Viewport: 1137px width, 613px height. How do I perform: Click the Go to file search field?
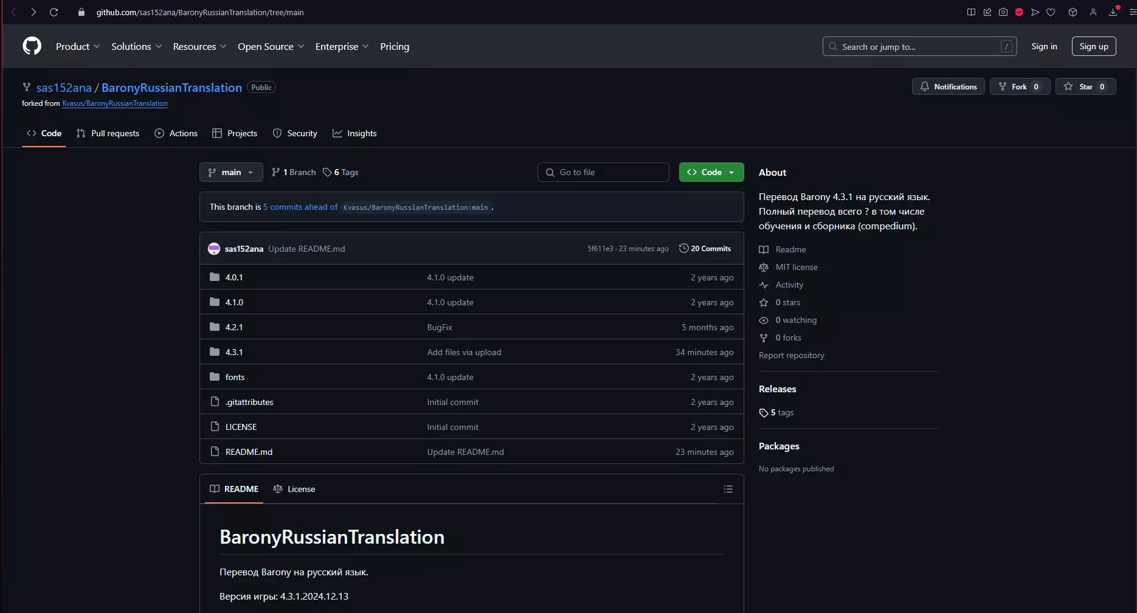pyautogui.click(x=603, y=172)
